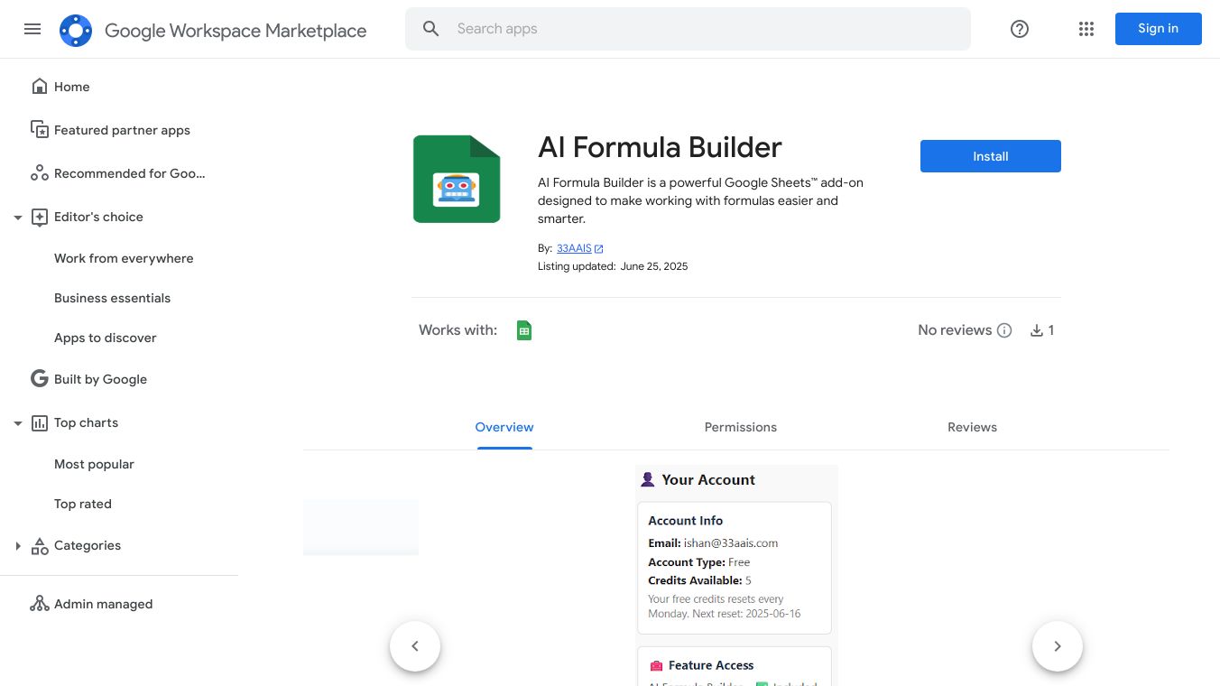Click the Your Account screenshot preview
This screenshot has height=686, width=1220.
point(736,575)
